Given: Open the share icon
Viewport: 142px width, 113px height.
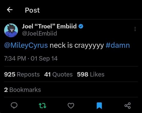Looking at the screenshot, I should tap(128, 106).
